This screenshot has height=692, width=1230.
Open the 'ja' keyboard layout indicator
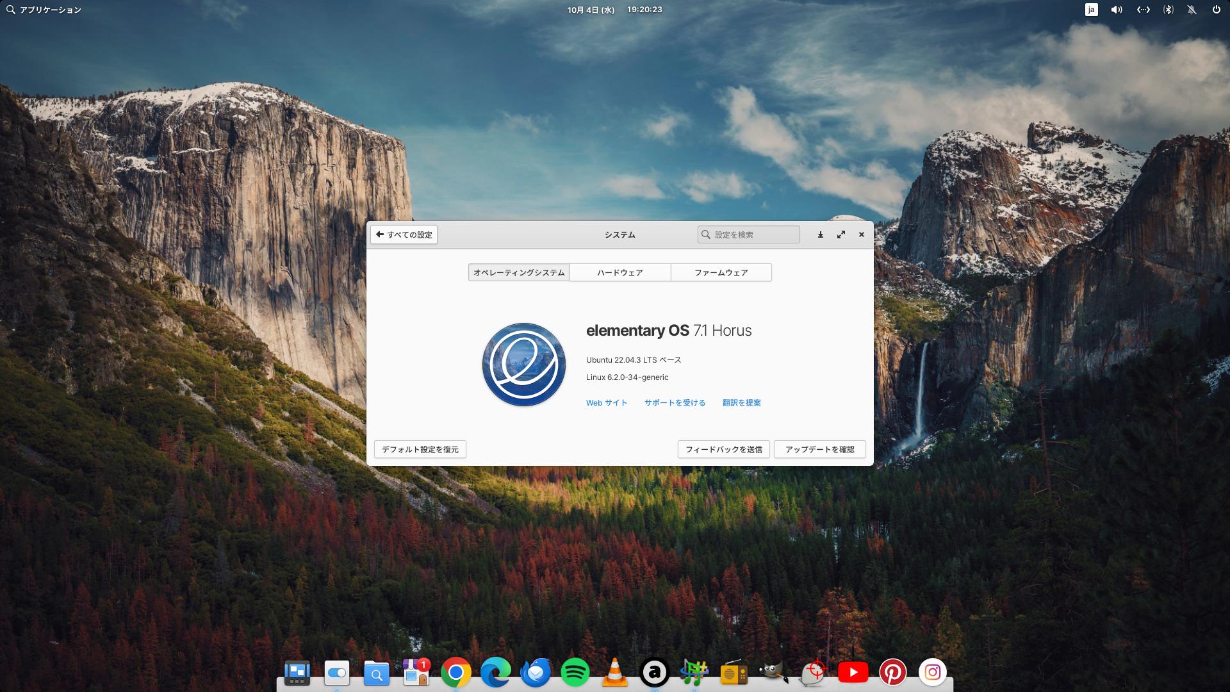pos(1092,10)
